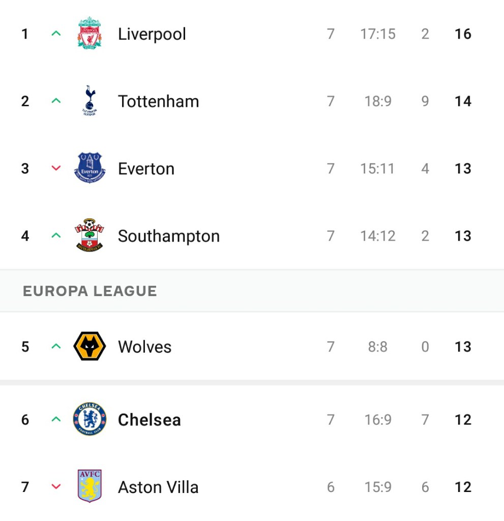Click Everton's red down-arrow indicator
This screenshot has height=521, width=504.
(x=56, y=168)
